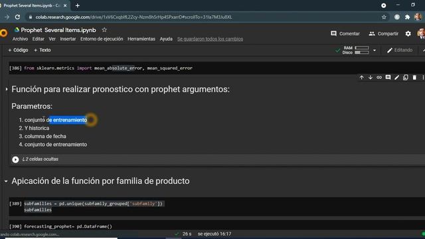Click 'columna de fecha' list item
Screen dimensions: 425x239
point(45,136)
